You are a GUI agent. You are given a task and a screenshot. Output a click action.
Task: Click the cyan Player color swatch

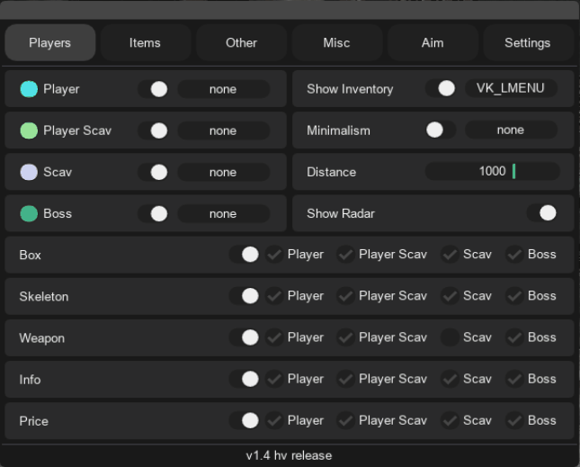pyautogui.click(x=29, y=89)
